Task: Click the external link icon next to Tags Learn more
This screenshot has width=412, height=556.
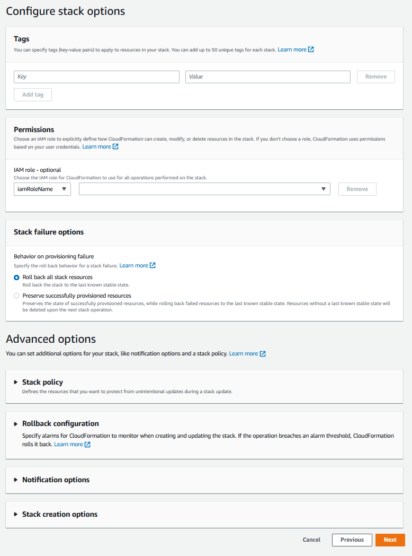Action: (x=311, y=49)
